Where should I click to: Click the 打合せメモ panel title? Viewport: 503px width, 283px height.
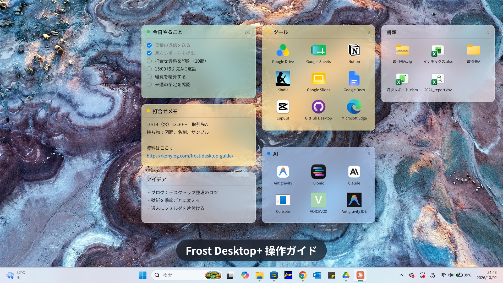(x=165, y=111)
